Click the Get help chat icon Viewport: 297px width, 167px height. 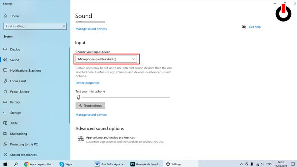pyautogui.click(x=244, y=27)
